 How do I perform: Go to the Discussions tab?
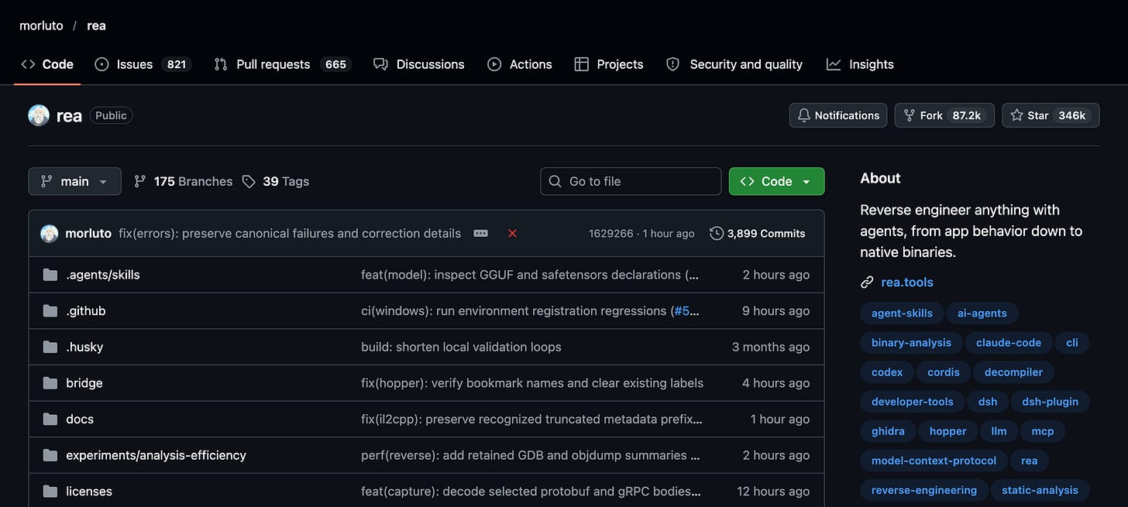coord(419,64)
